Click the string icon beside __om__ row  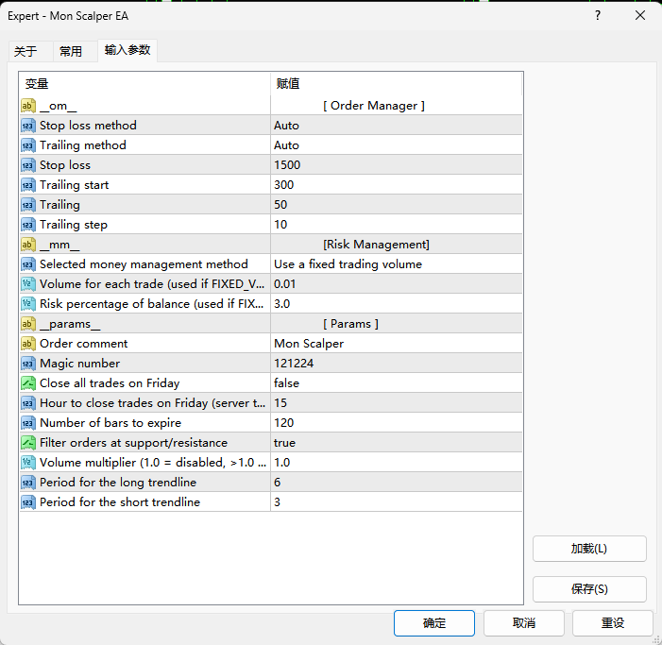tap(27, 106)
